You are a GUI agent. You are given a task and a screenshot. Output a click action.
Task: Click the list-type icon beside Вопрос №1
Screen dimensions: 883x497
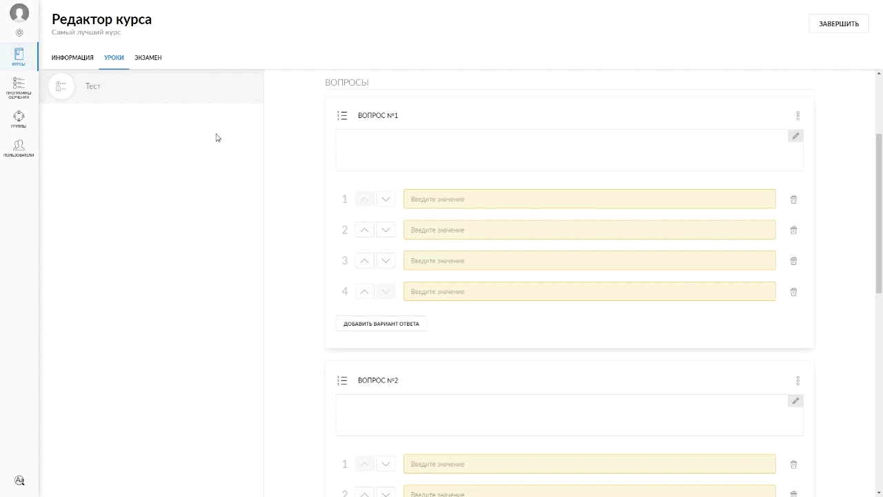(342, 115)
